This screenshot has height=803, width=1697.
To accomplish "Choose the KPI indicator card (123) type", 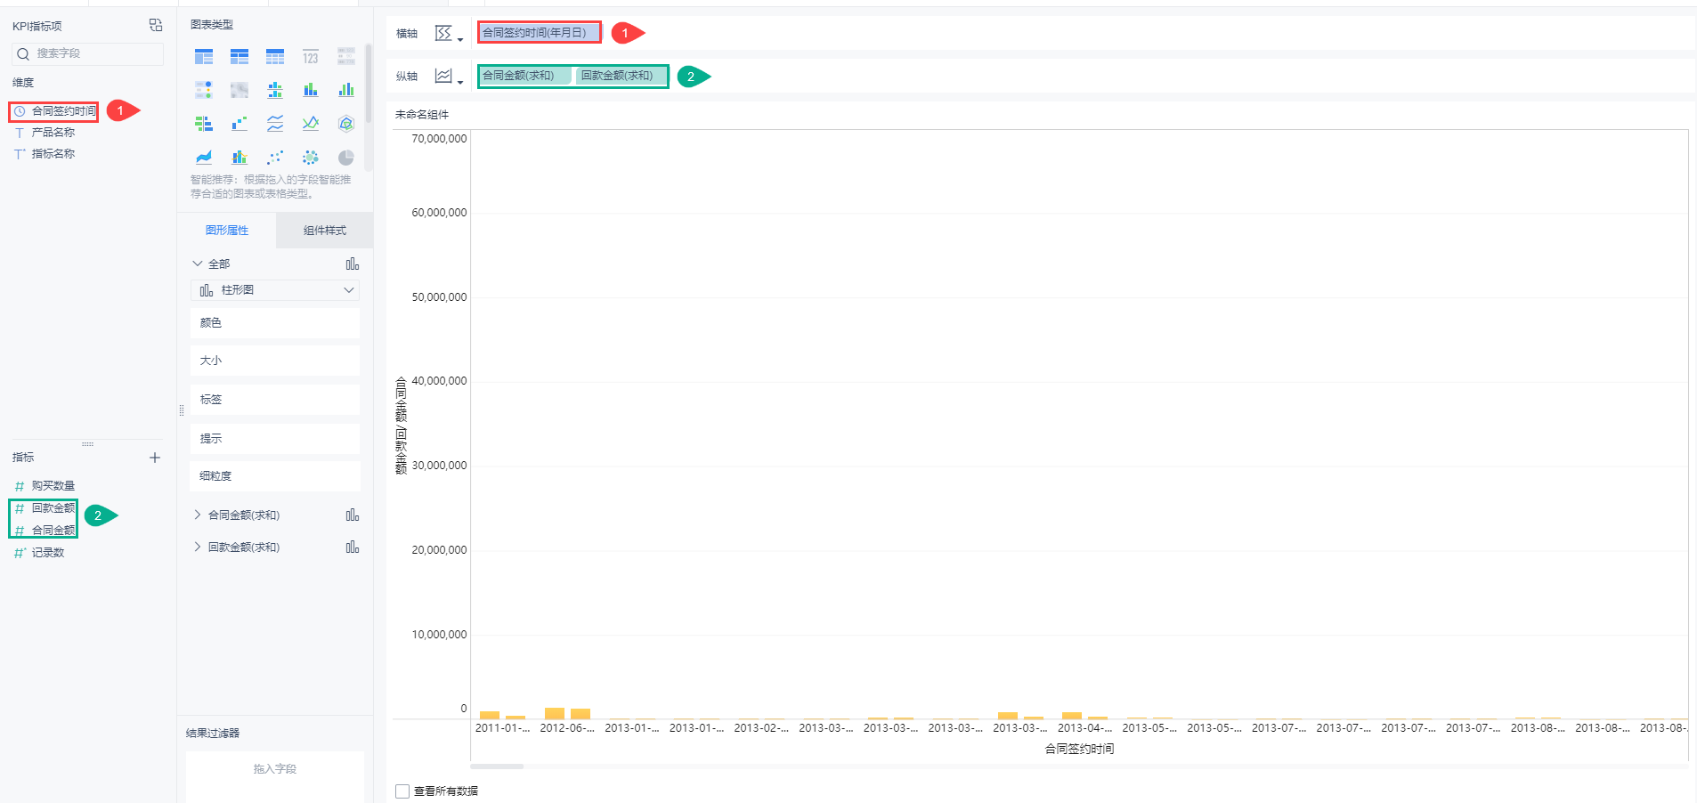I will tap(310, 57).
